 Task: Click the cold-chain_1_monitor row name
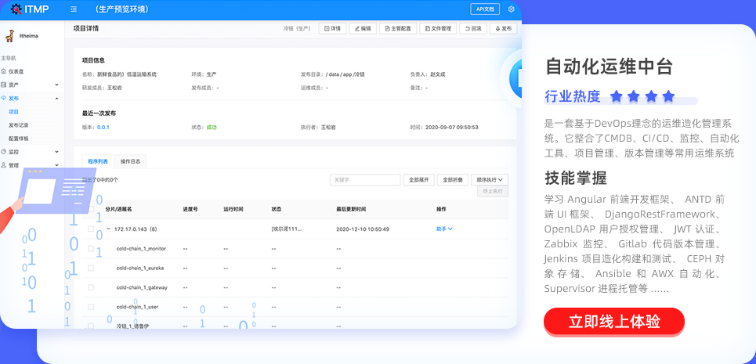tap(141, 248)
